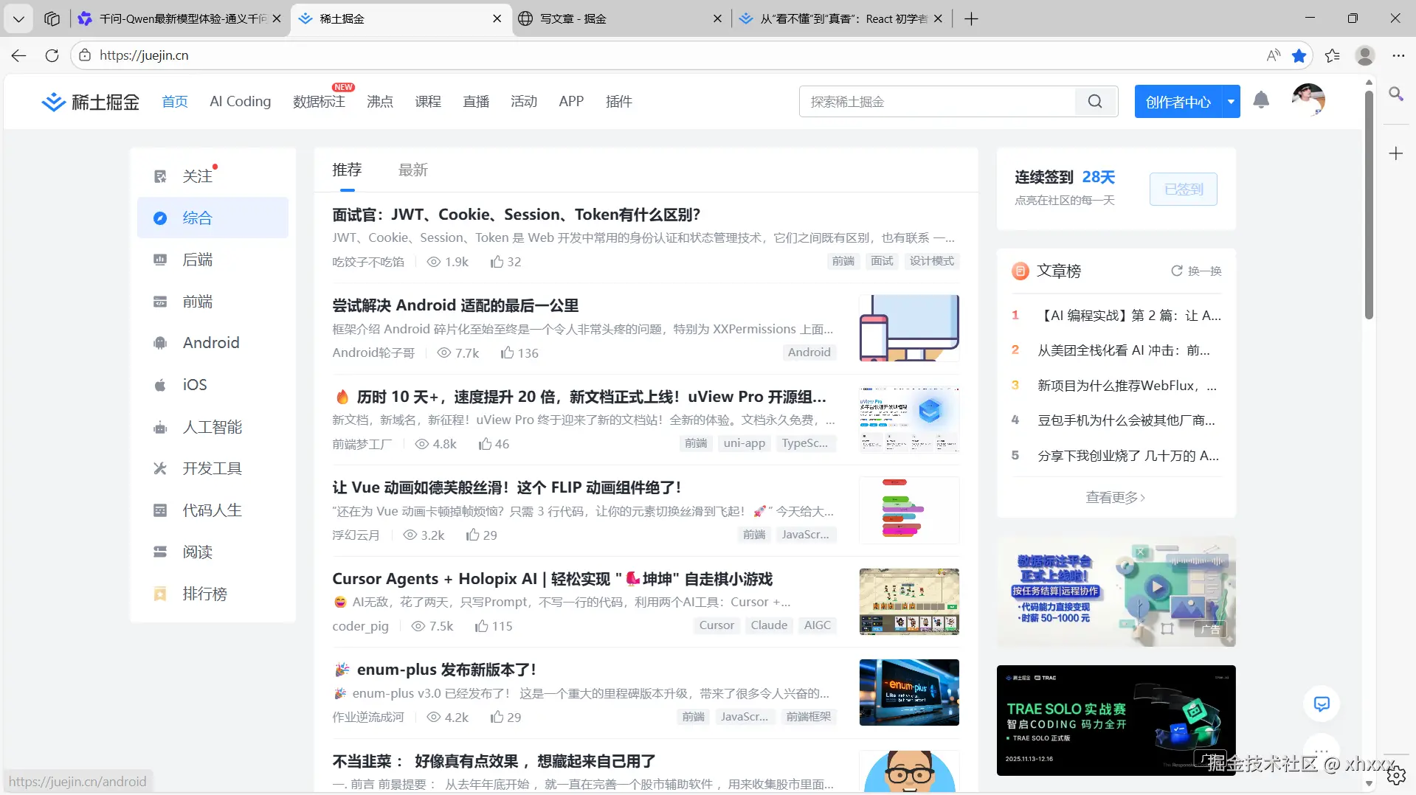Click the browser refresh button
Viewport: 1416px width, 795px height.
pos(52,55)
